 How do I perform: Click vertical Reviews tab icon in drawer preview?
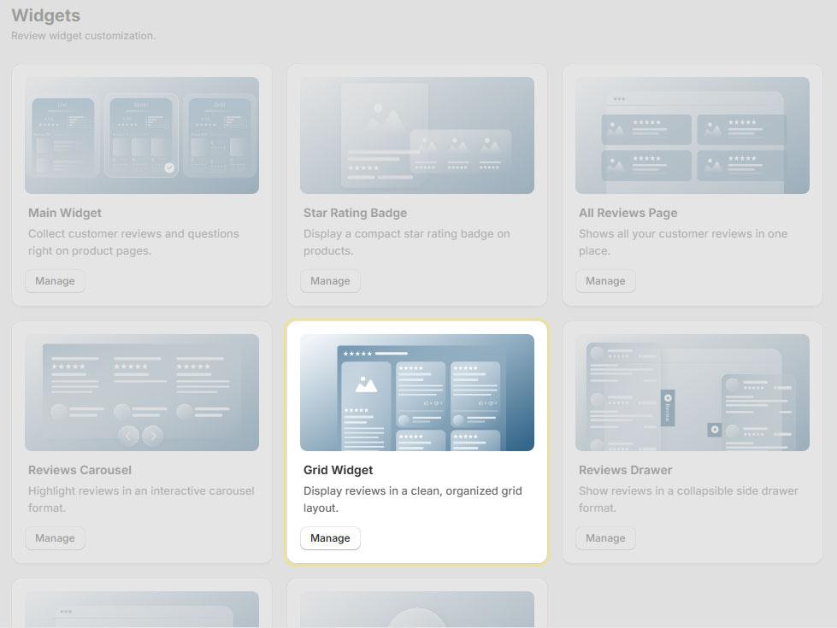[668, 408]
